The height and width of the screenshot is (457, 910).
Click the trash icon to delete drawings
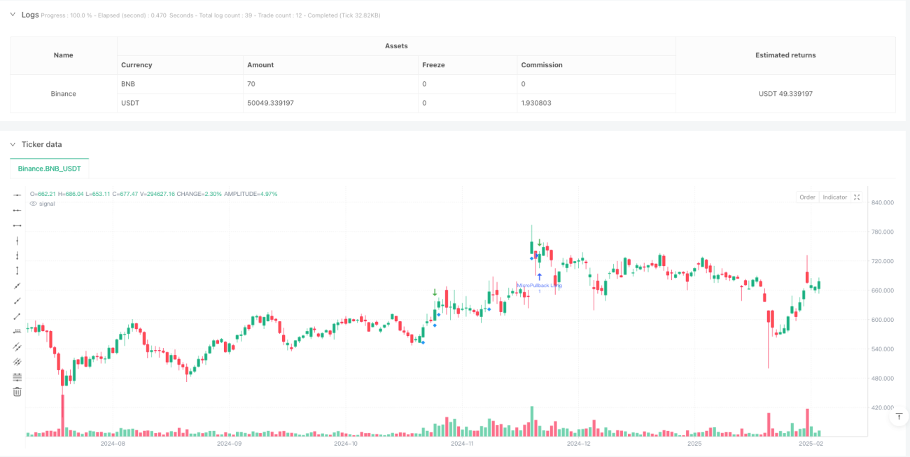pyautogui.click(x=17, y=392)
